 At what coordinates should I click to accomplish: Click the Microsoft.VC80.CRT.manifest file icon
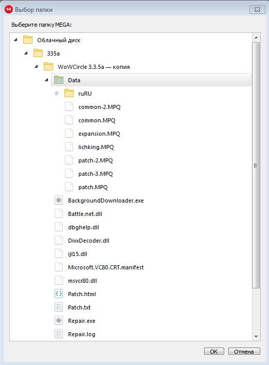coord(59,267)
